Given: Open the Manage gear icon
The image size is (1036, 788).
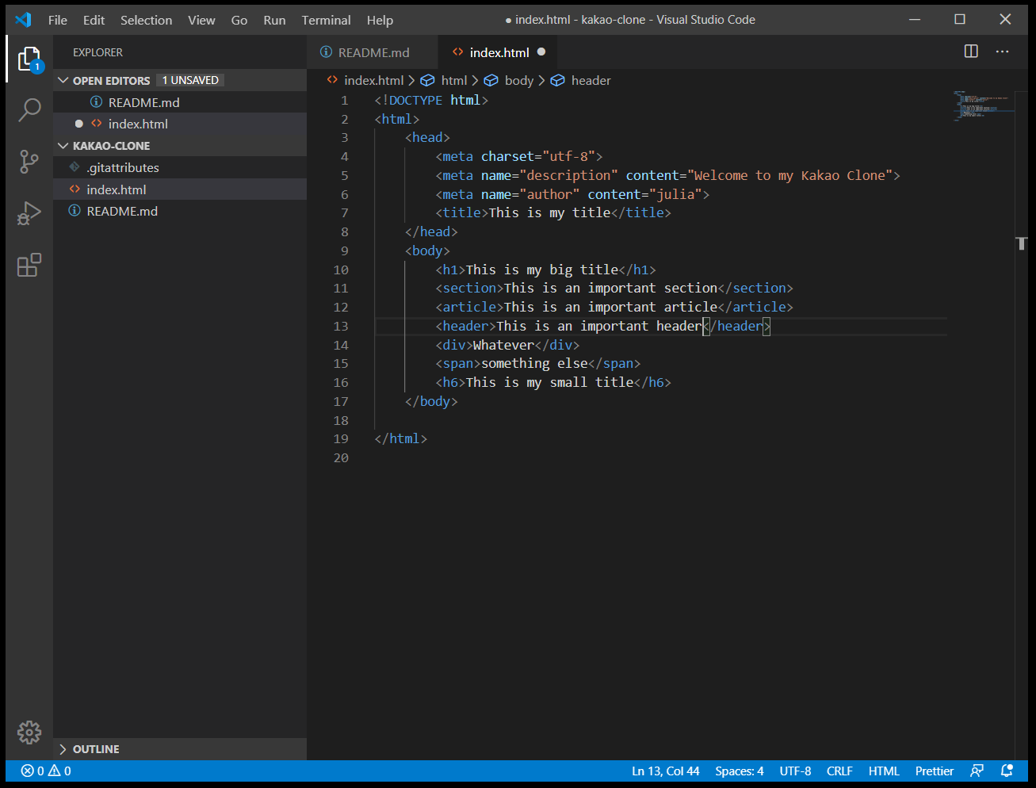Looking at the screenshot, I should (x=29, y=732).
